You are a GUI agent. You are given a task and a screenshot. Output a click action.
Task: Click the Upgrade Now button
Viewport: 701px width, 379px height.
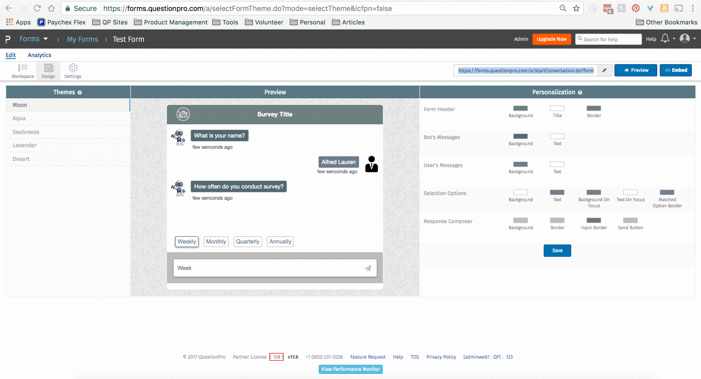click(x=551, y=39)
